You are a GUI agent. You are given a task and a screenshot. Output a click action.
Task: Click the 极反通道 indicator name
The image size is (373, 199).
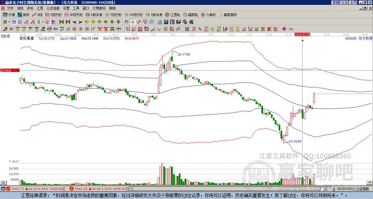coord(27,38)
